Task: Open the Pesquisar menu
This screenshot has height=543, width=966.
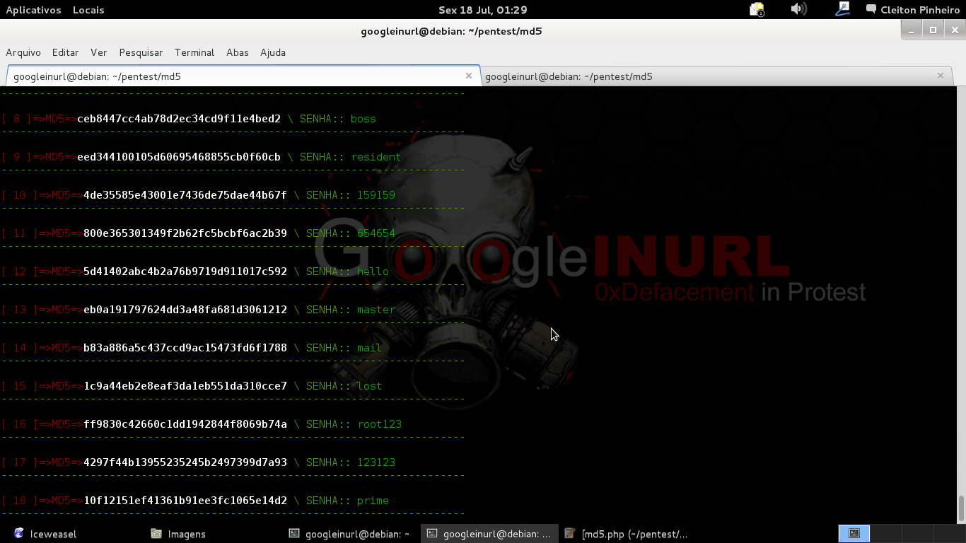Action: pos(140,52)
